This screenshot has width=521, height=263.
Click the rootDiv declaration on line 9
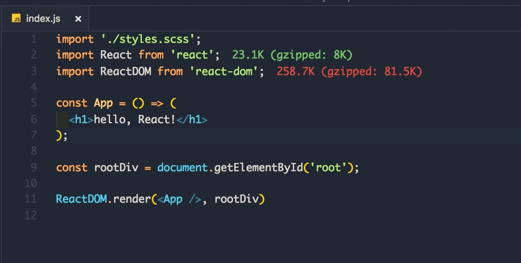(116, 168)
